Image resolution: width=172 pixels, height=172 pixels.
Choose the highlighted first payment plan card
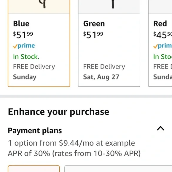tap(34, 169)
